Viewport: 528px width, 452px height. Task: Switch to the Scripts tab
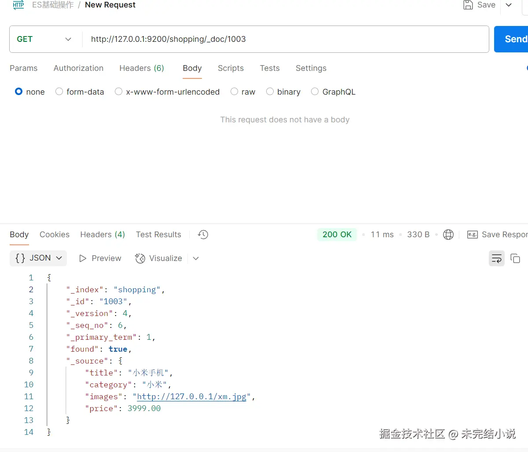pos(231,68)
